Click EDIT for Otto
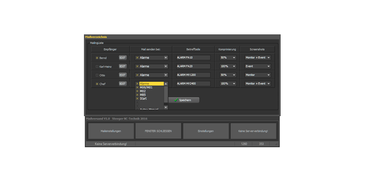The height and width of the screenshot is (182, 365). [x=122, y=75]
